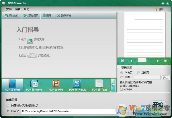Viewport: 172px width, 118px height.
Task: Click the 删除 (Delete) trash button
Action: (x=48, y=16)
